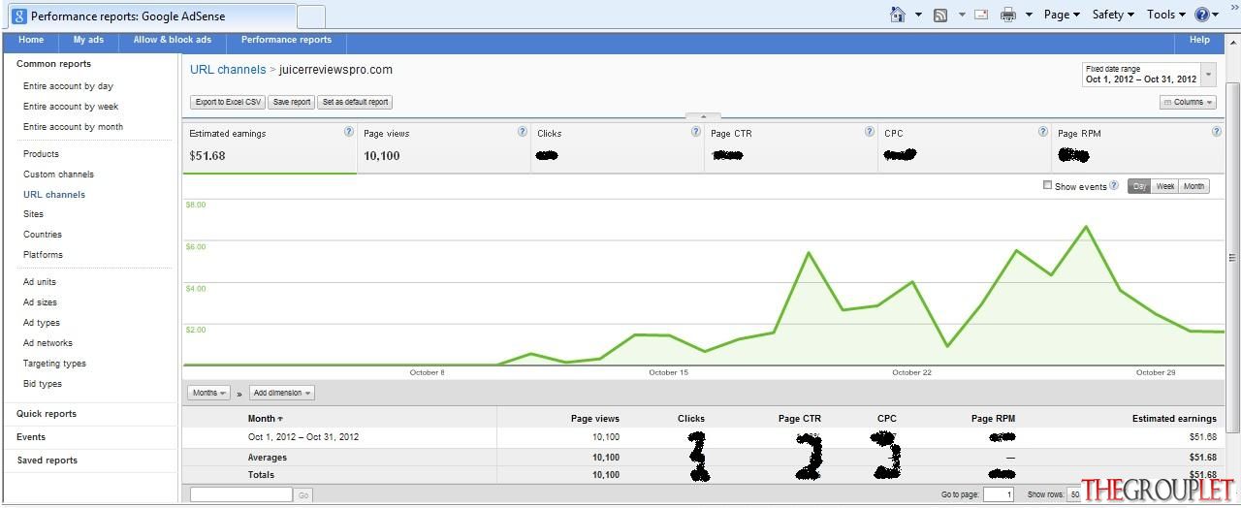Select the Performance reports tab
This screenshot has height=508, width=1241.
286,40
